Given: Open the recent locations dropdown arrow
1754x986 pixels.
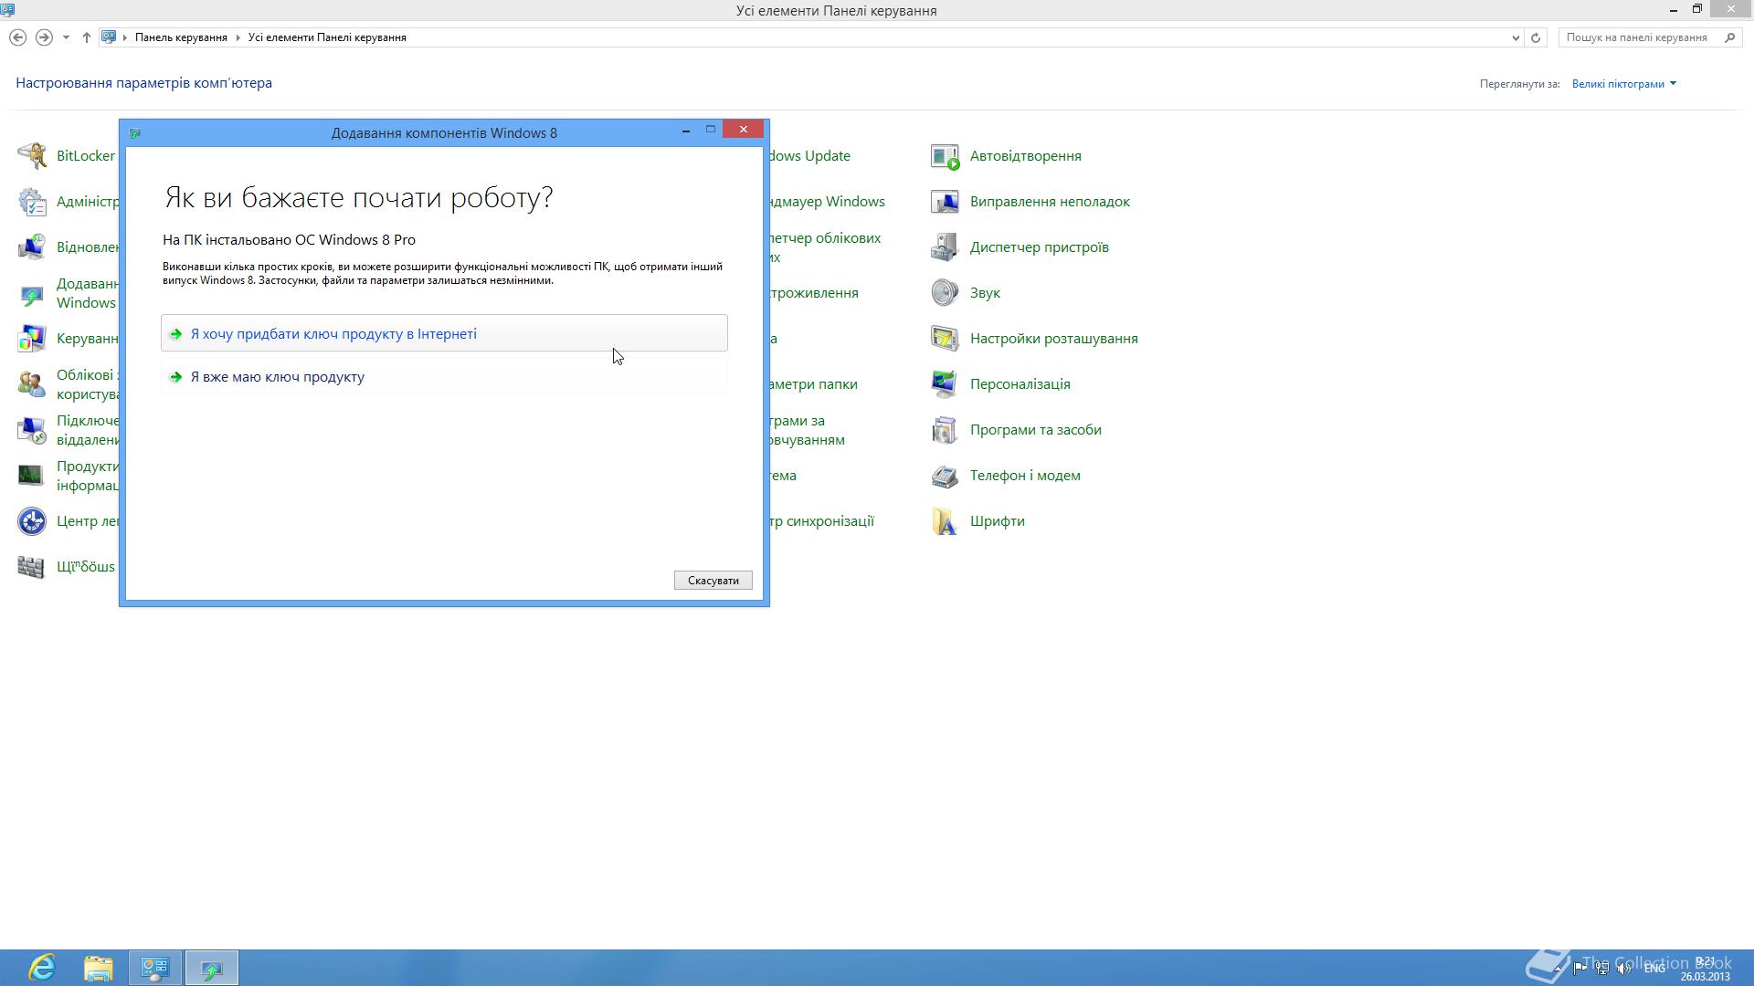Looking at the screenshot, I should pos(66,37).
